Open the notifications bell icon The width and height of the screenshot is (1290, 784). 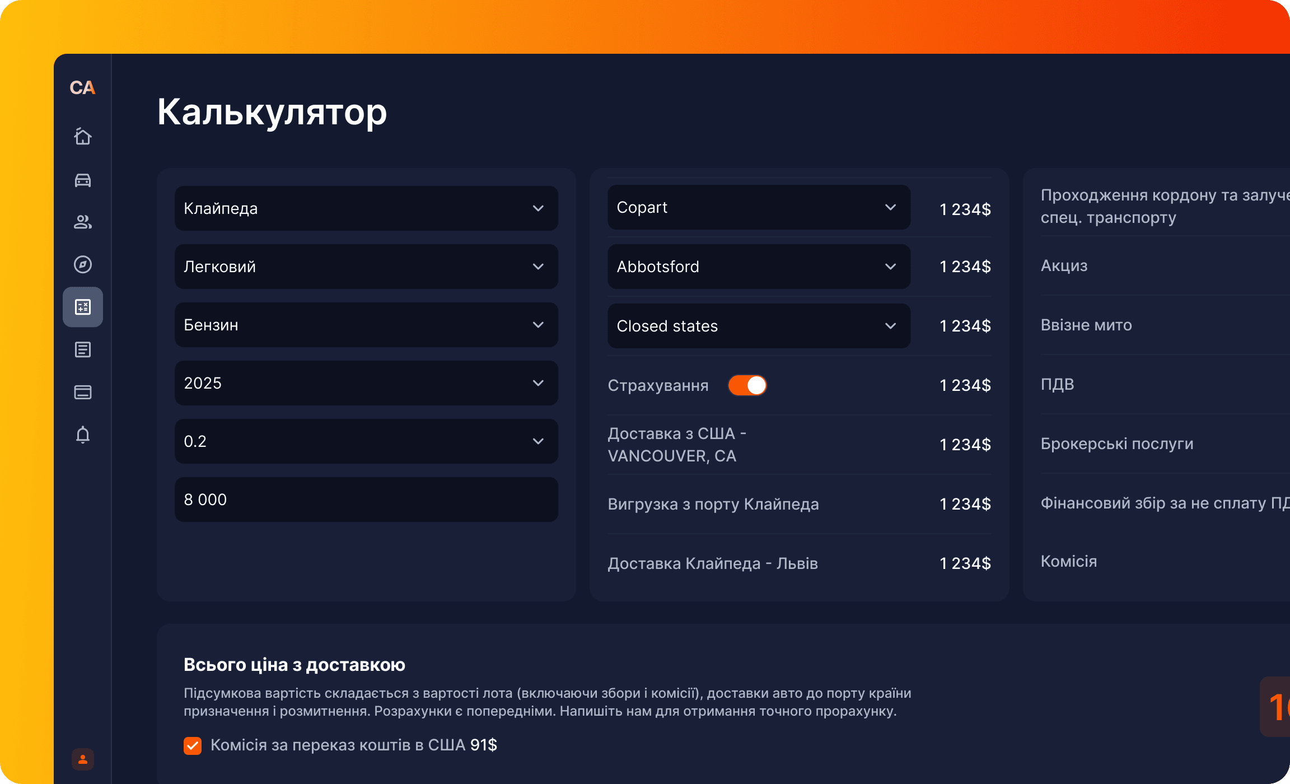[x=83, y=435]
